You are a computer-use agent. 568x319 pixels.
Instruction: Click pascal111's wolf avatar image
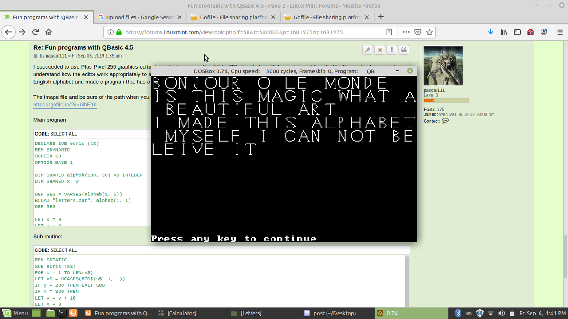click(443, 66)
